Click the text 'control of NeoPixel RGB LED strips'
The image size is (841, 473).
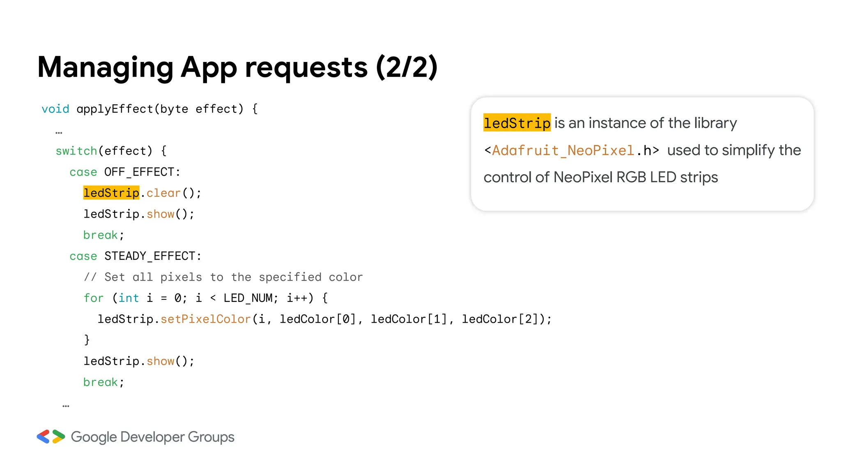pos(600,177)
